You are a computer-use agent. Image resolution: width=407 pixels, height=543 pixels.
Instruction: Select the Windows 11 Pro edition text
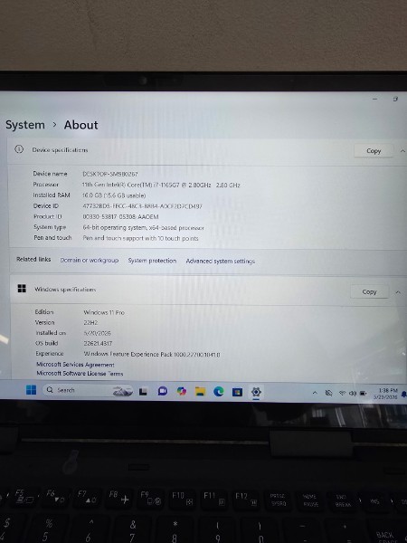(x=104, y=312)
